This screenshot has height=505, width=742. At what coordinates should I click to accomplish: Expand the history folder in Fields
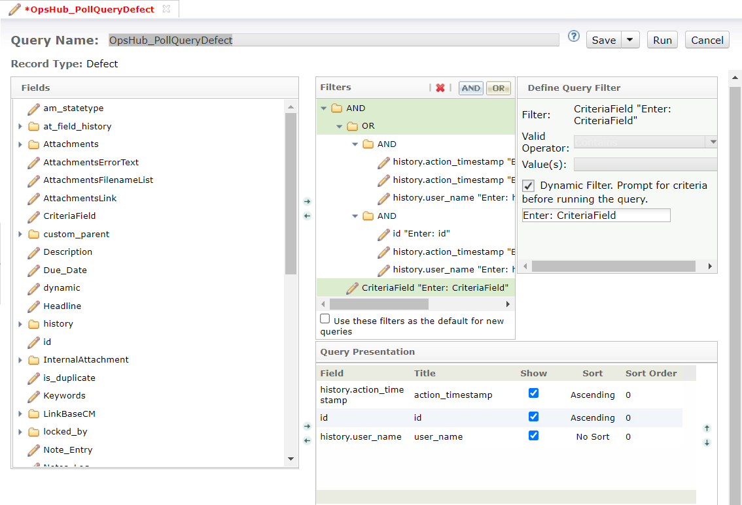point(20,324)
